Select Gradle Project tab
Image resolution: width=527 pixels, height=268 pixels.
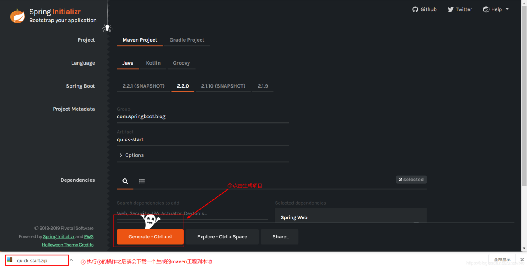187,40
